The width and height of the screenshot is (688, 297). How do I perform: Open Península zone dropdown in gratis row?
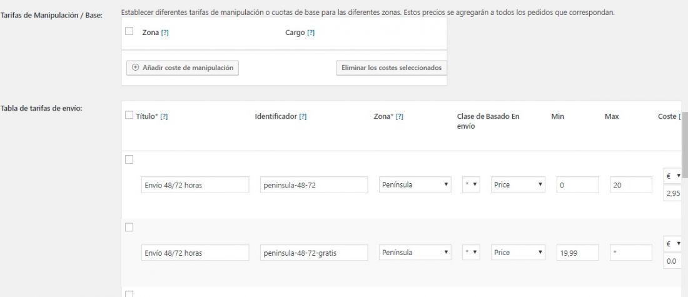point(415,252)
